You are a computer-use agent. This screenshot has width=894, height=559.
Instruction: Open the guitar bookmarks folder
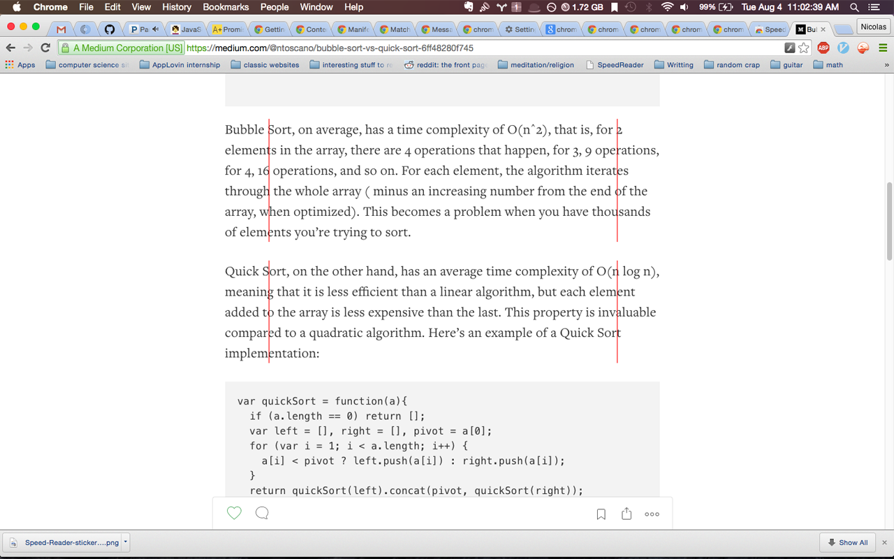[x=786, y=65]
